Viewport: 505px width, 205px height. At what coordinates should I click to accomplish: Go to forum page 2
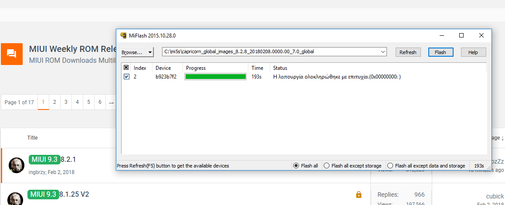point(55,102)
